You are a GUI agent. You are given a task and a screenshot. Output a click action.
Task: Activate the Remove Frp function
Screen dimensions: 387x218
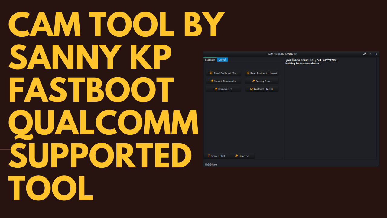click(x=223, y=89)
